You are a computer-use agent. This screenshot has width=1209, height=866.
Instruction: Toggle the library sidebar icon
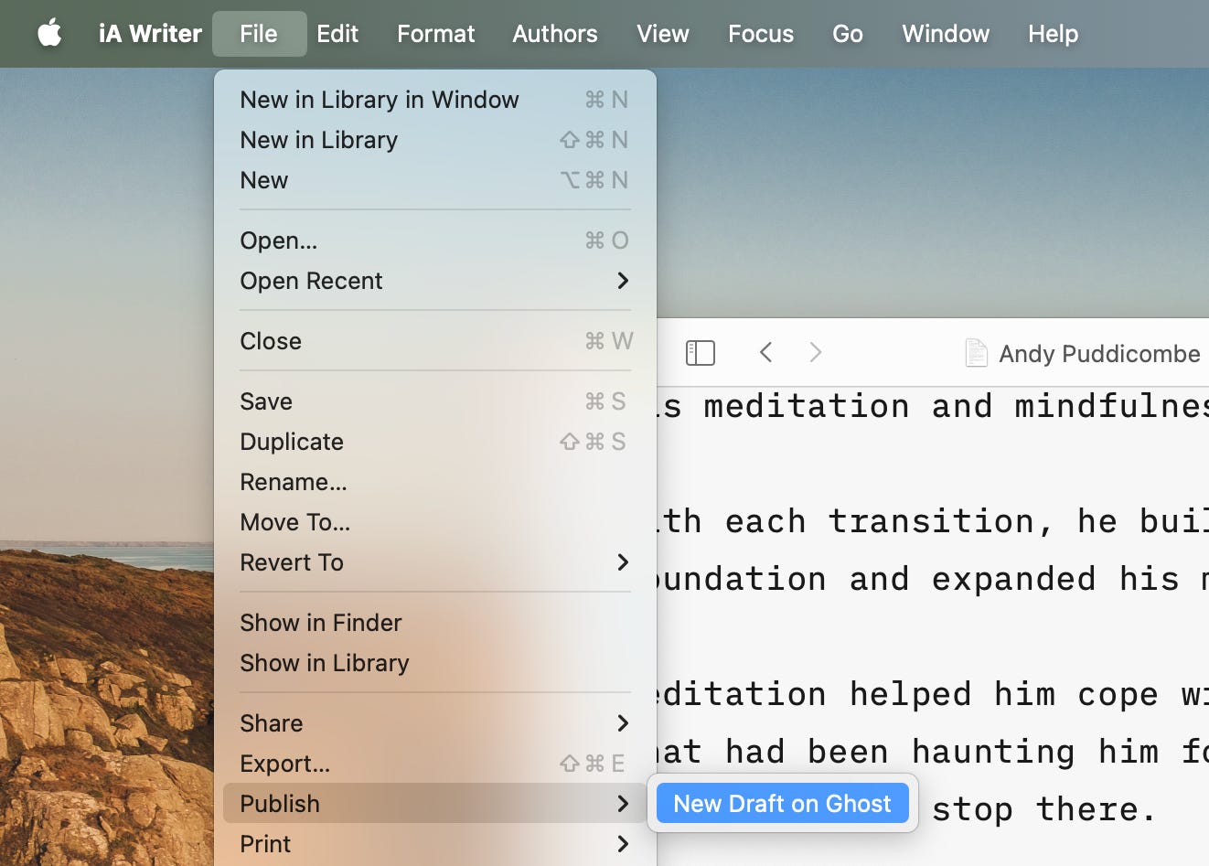point(701,353)
